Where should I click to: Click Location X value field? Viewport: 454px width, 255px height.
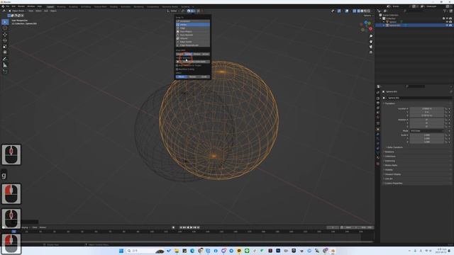tap(427, 108)
